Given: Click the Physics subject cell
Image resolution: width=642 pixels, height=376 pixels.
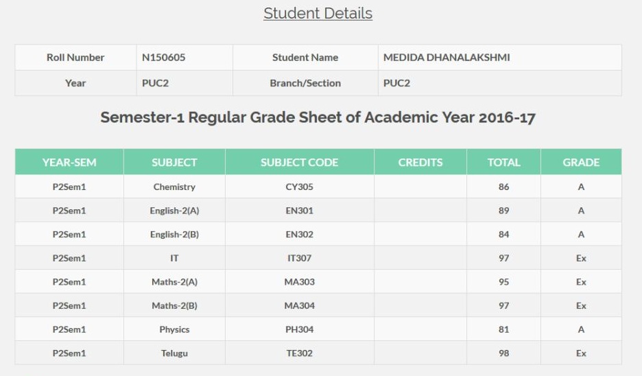Looking at the screenshot, I should point(174,329).
